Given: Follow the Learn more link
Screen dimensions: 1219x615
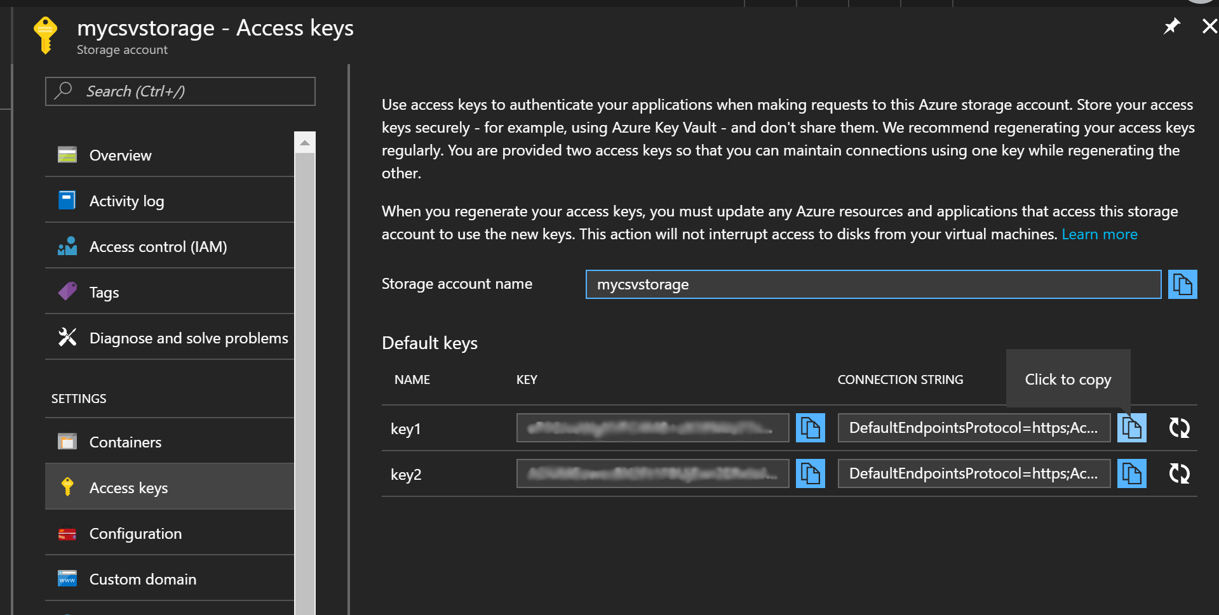Looking at the screenshot, I should tap(1100, 234).
